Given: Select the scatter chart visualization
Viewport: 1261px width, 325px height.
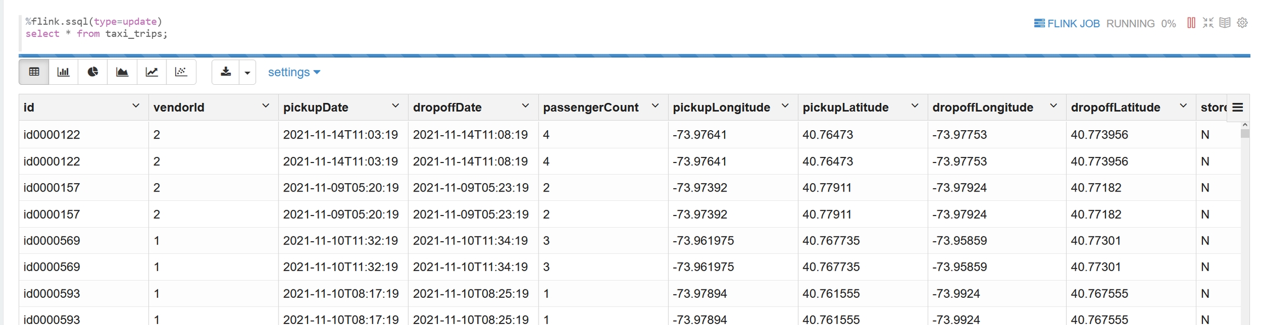Looking at the screenshot, I should (181, 72).
